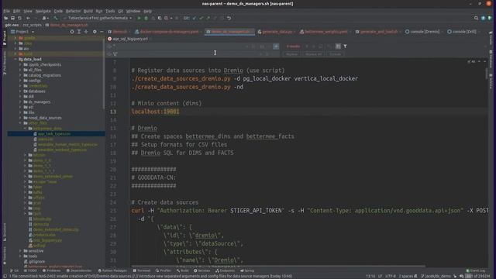Expand the sensitive folder
The height and width of the screenshot is (279, 496).
[21, 251]
